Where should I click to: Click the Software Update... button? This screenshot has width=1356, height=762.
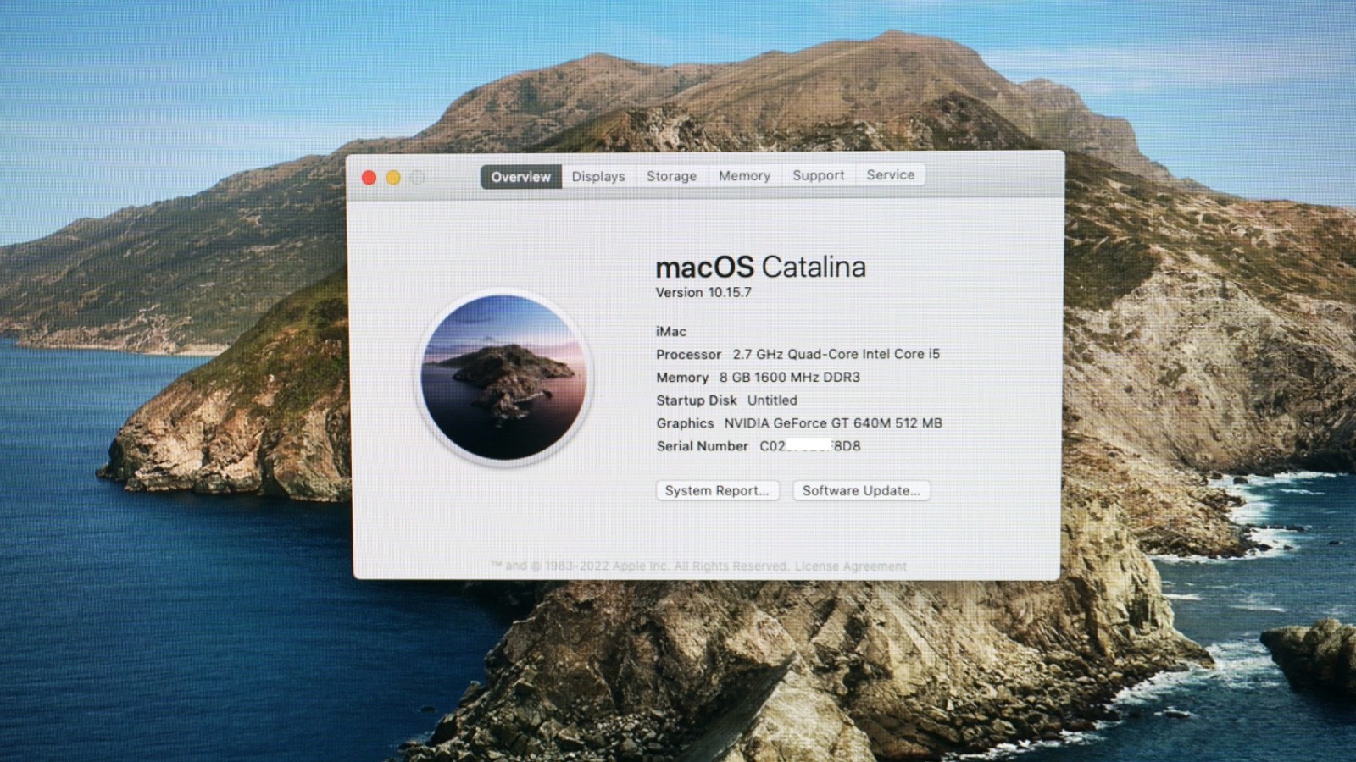pos(861,491)
